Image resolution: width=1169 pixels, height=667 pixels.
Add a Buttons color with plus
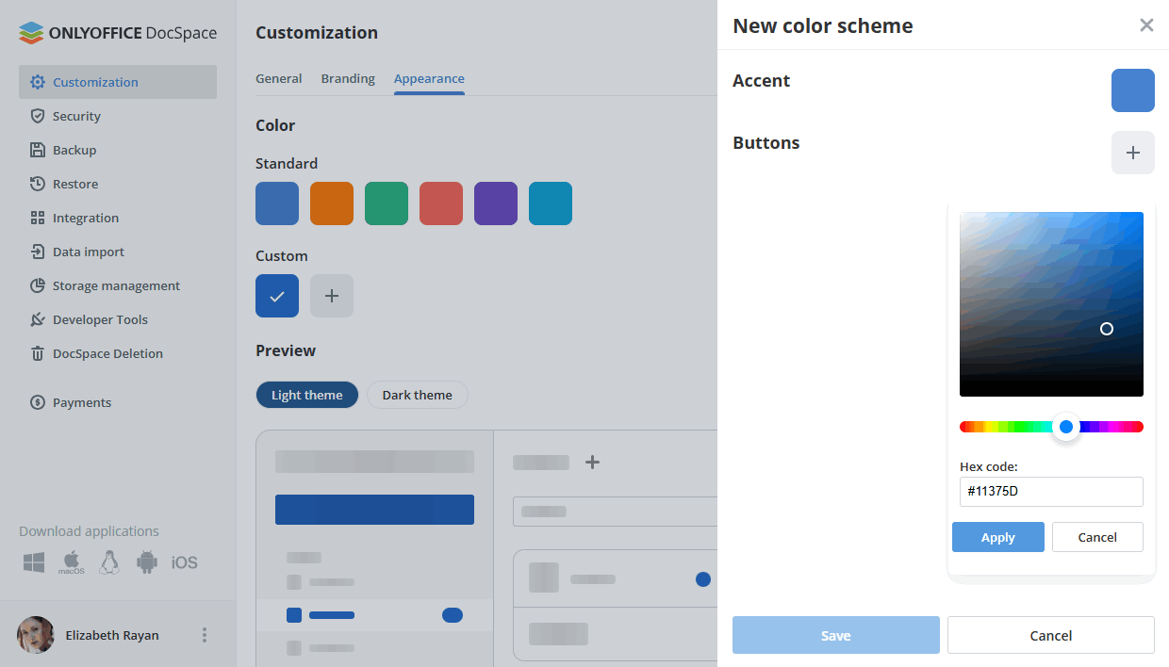click(x=1132, y=153)
